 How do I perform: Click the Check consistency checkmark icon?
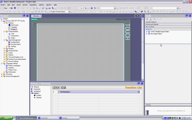pos(43,8)
